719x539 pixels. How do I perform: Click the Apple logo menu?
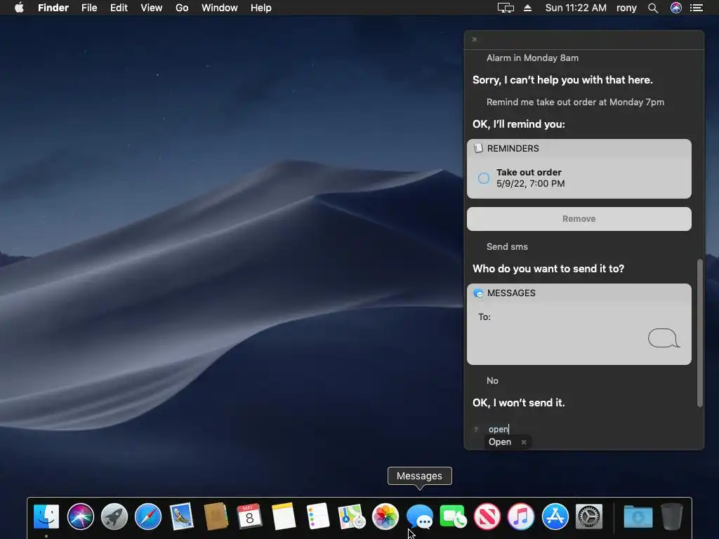coord(19,8)
